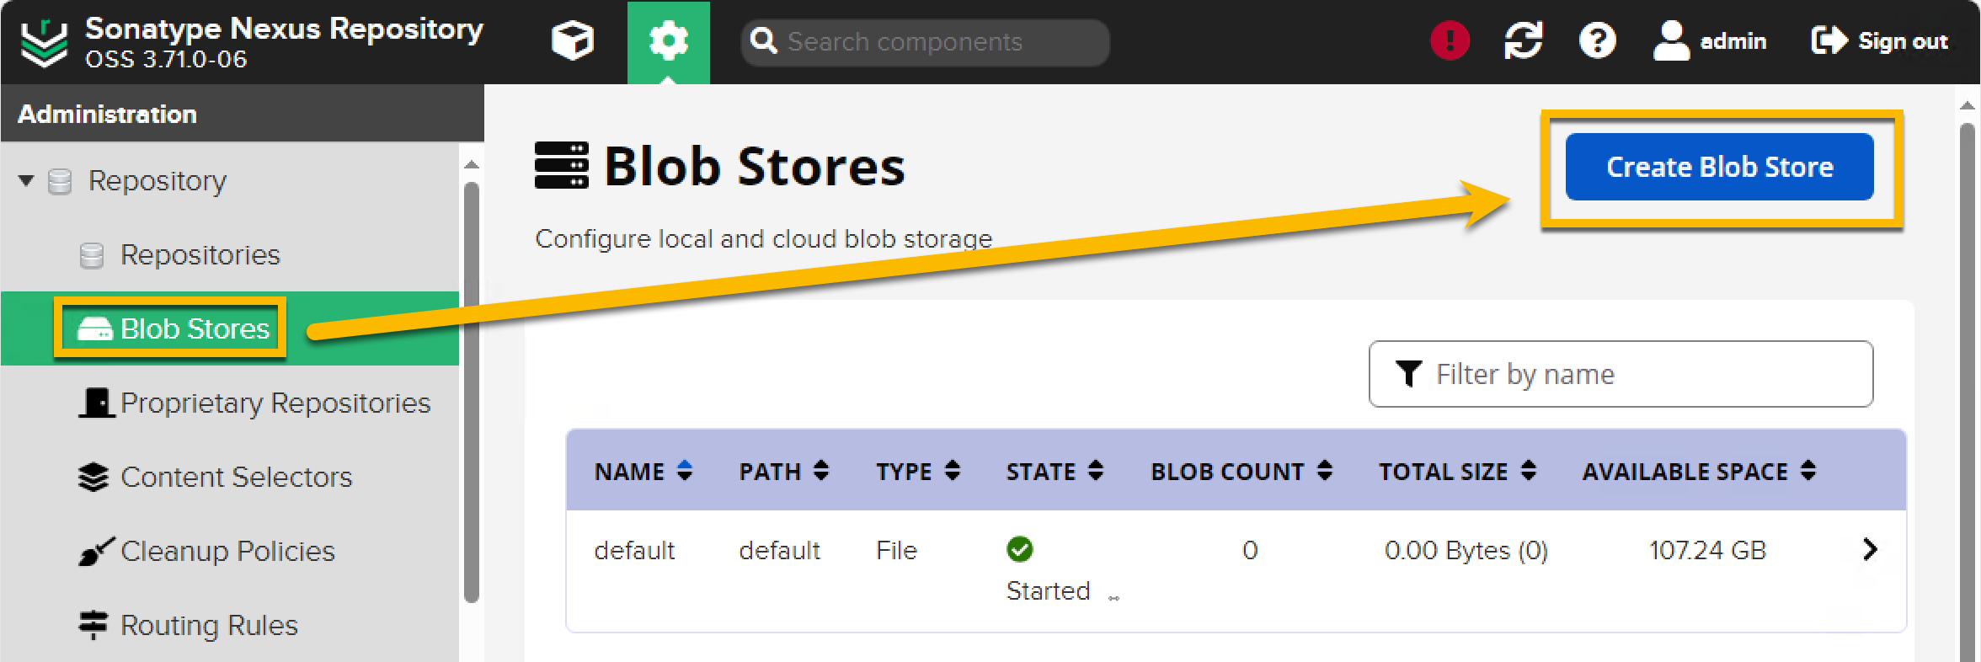This screenshot has width=1981, height=662.
Task: Open the default blob store row chevron
Action: coord(1870,550)
